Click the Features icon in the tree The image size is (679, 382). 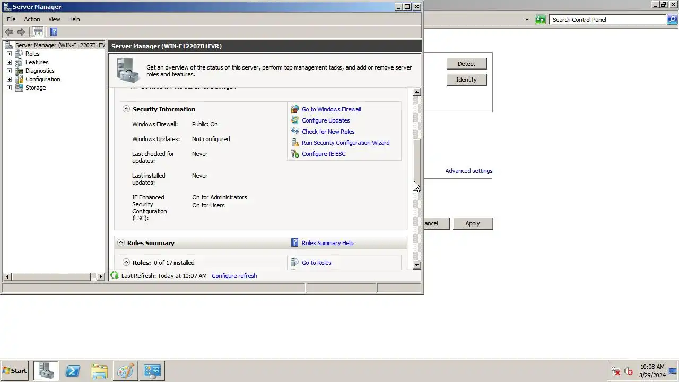[x=19, y=62]
